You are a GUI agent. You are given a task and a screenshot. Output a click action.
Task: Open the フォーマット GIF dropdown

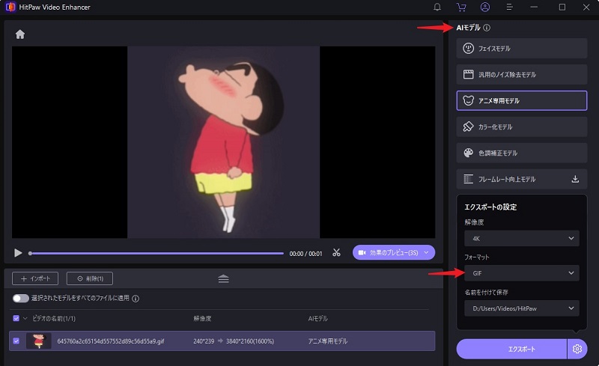[x=521, y=273]
